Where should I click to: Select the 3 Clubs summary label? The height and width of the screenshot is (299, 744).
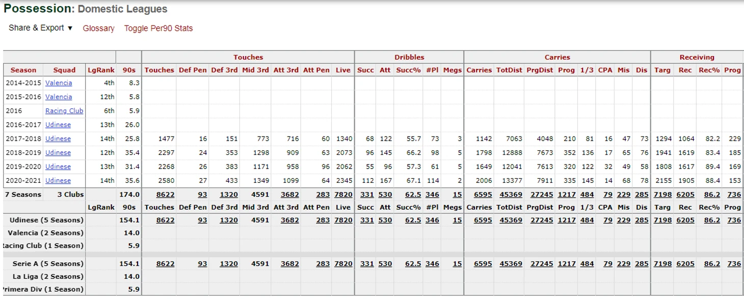[71, 195]
